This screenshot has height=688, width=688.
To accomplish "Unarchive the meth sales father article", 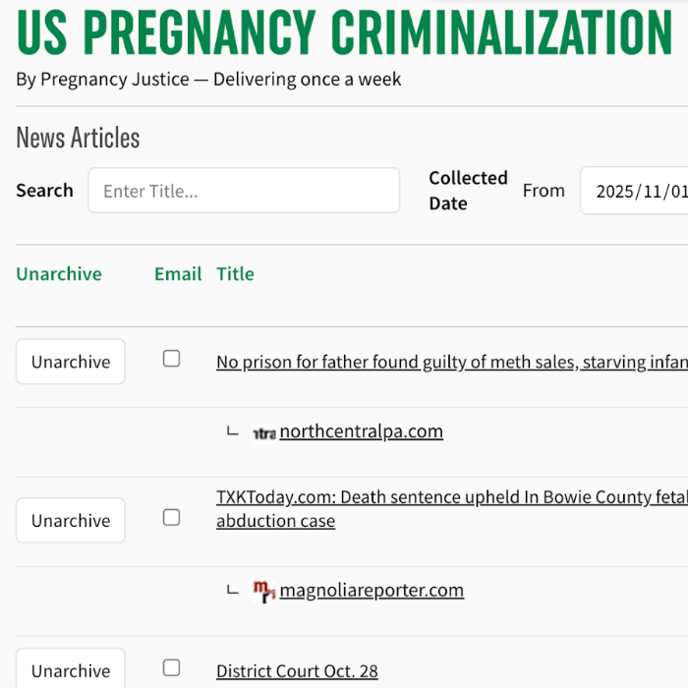I will coord(71,362).
